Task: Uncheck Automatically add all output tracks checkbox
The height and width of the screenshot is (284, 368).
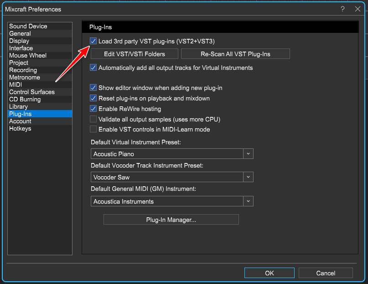Action: pos(93,68)
